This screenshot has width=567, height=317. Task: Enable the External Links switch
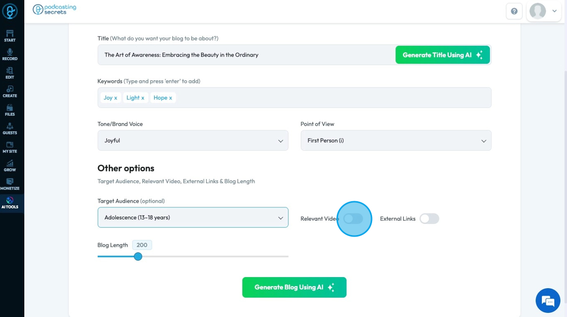429,218
